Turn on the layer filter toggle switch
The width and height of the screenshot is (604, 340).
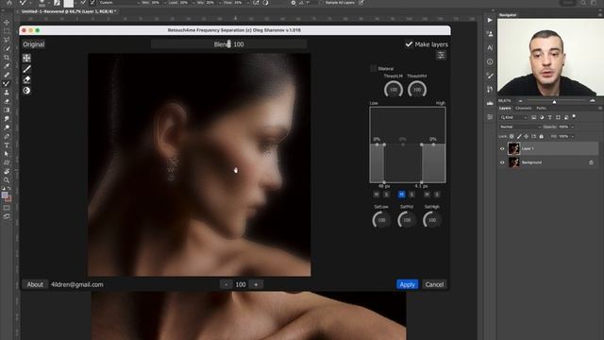[x=574, y=117]
